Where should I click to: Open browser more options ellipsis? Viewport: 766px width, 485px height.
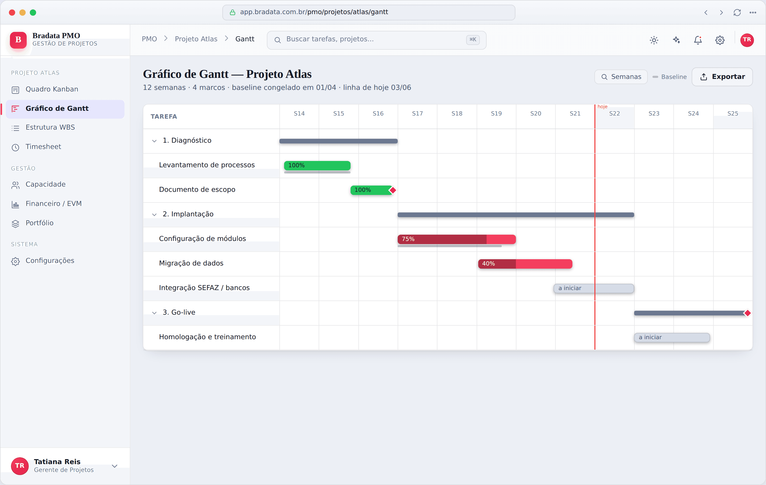point(753,12)
